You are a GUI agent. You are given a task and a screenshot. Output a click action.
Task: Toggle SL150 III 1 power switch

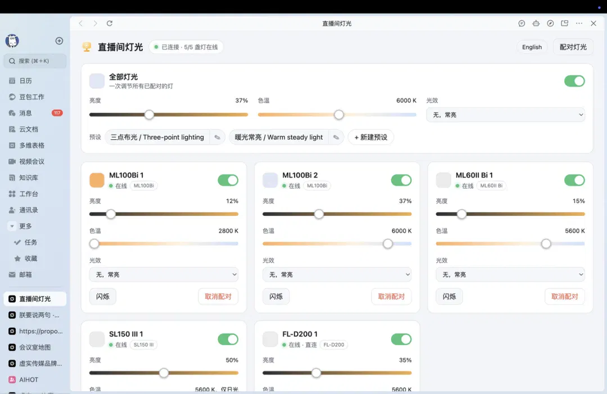click(228, 339)
